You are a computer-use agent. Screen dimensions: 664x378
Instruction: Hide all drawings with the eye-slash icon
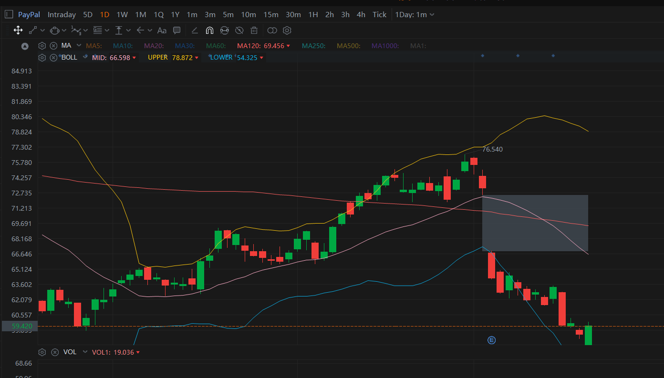pyautogui.click(x=239, y=31)
